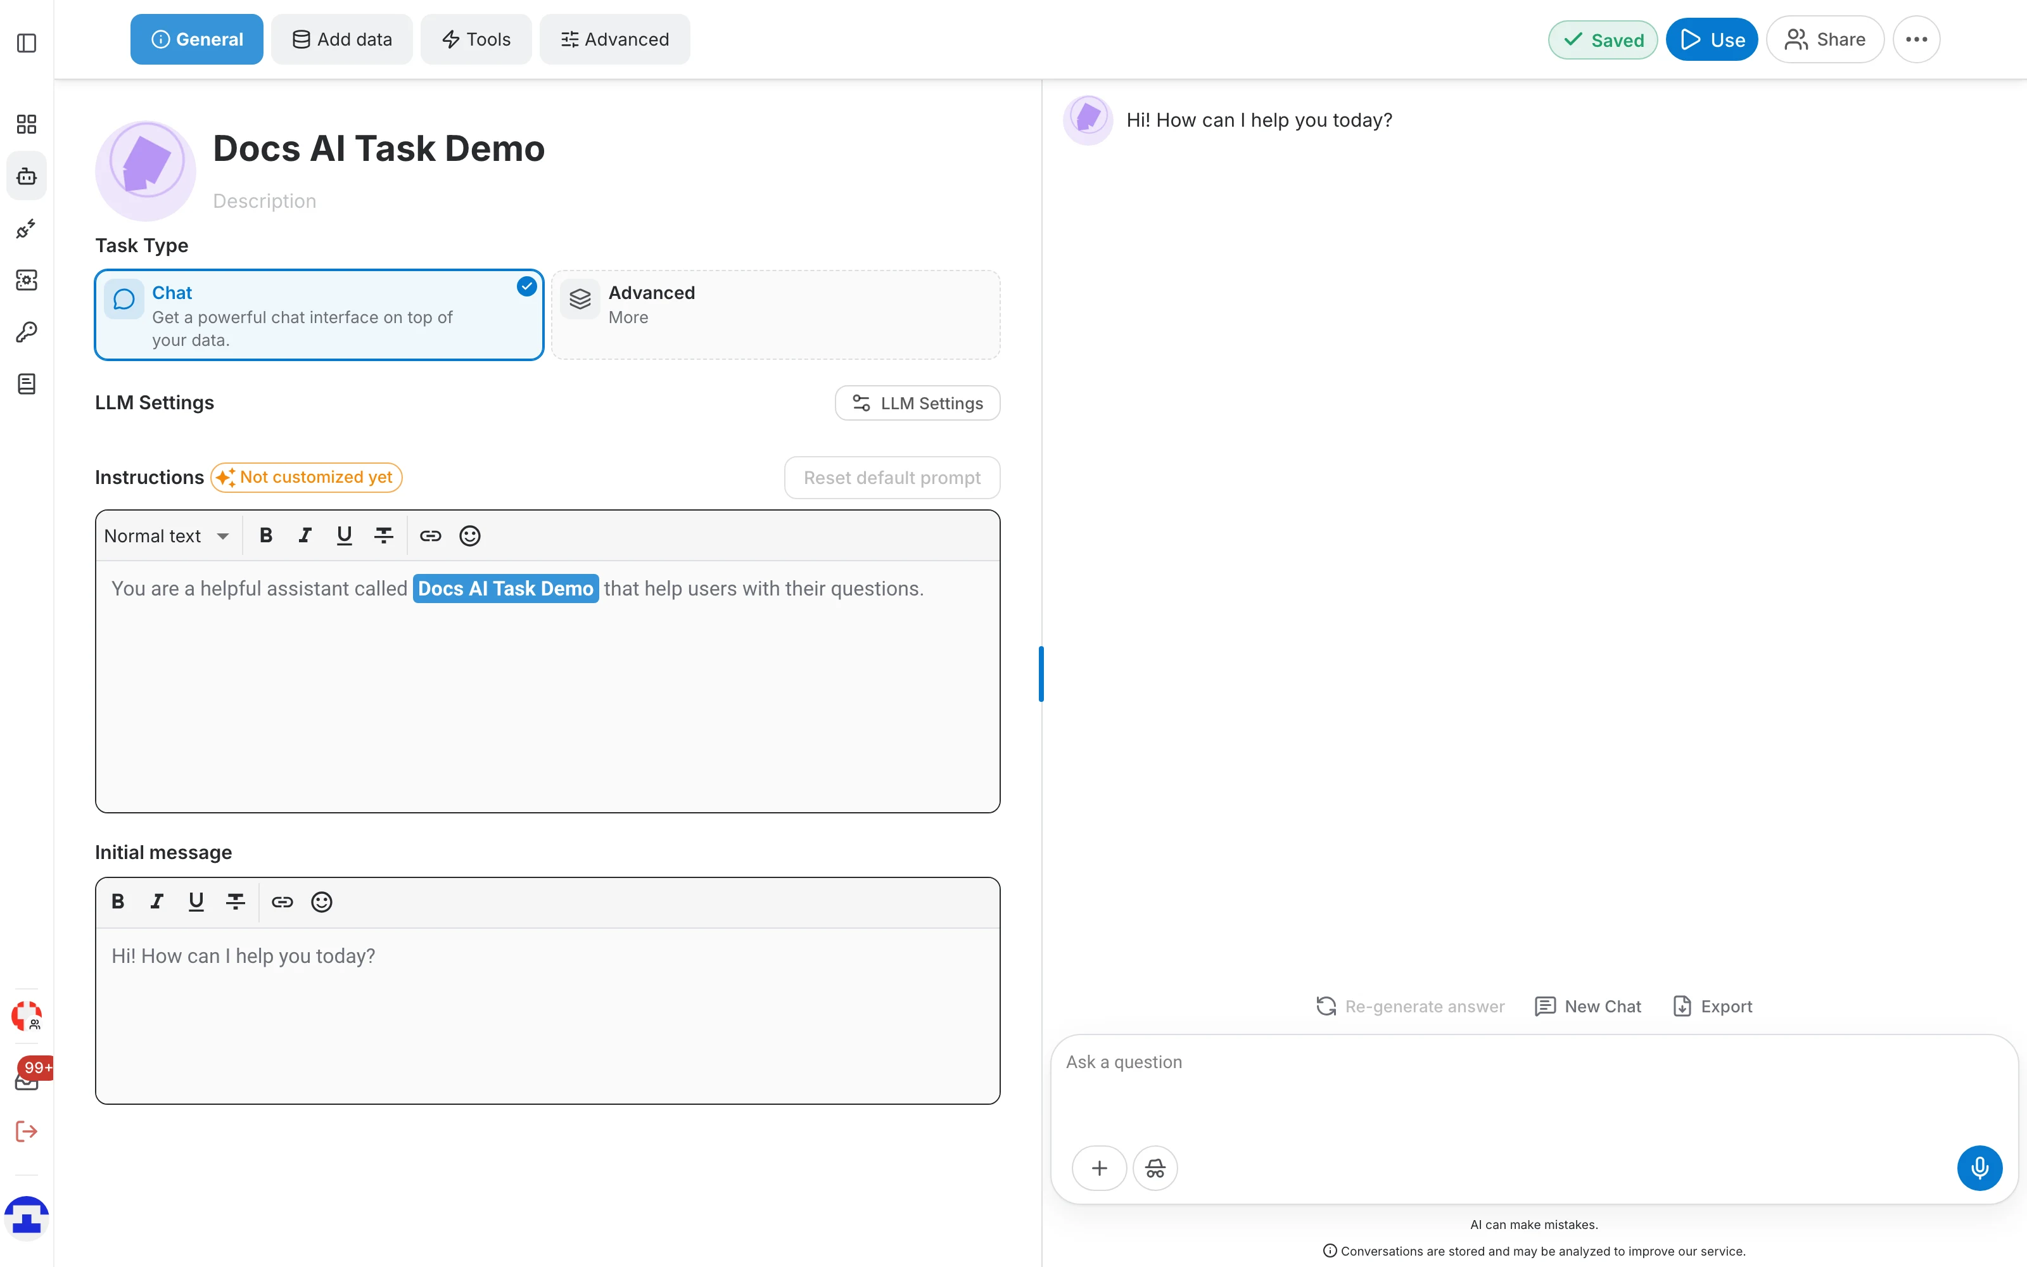Image resolution: width=2027 pixels, height=1267 pixels.
Task: Open the scan/capture icon in sidebar
Action: pos(27,280)
